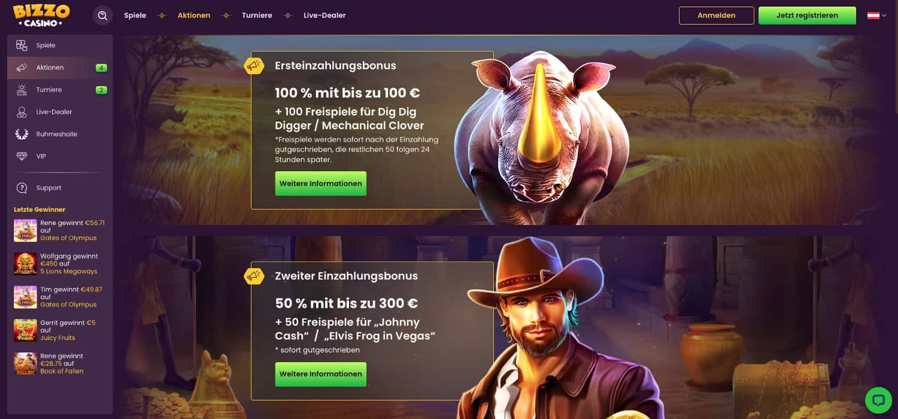Click the Juicy Fruits game thumbnail
The height and width of the screenshot is (419, 898).
click(26, 330)
